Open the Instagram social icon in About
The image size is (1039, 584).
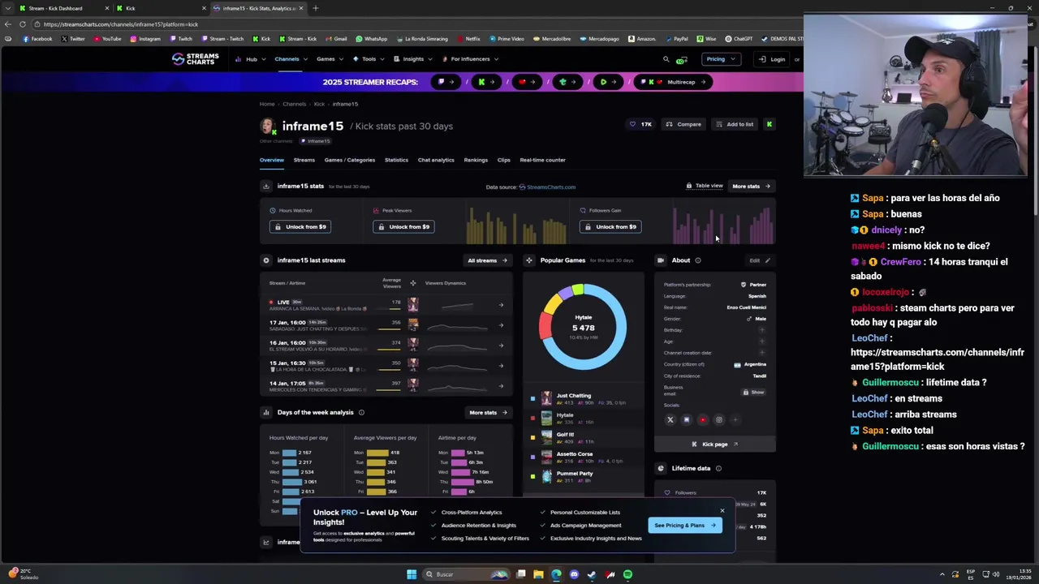[x=718, y=420]
